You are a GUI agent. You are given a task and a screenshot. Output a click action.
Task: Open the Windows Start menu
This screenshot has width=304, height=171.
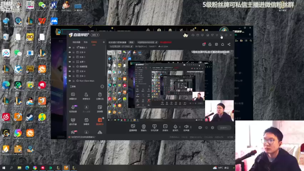click(4, 168)
